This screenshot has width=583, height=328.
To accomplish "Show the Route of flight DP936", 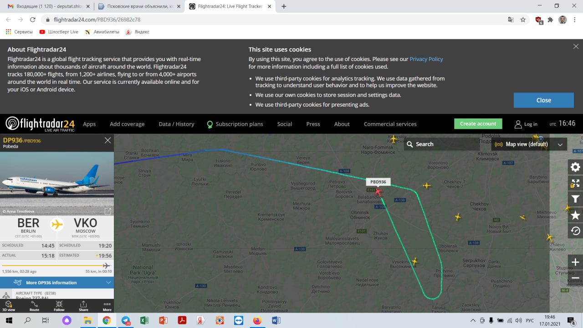I will [x=34, y=306].
